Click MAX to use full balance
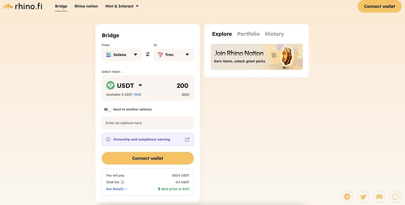The height and width of the screenshot is (205, 405). click(x=138, y=95)
